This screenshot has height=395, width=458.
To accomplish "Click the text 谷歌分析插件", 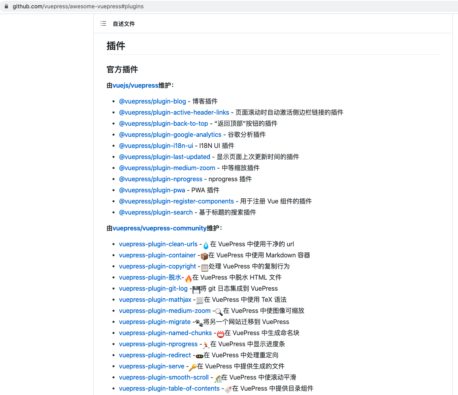I will point(247,134).
